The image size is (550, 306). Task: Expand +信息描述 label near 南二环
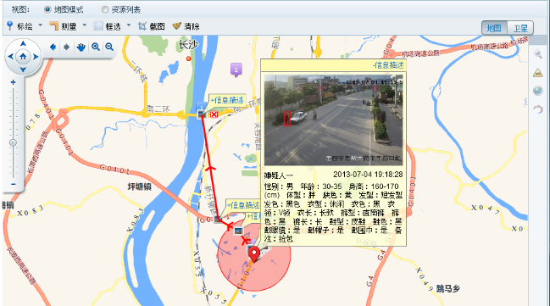(x=227, y=100)
